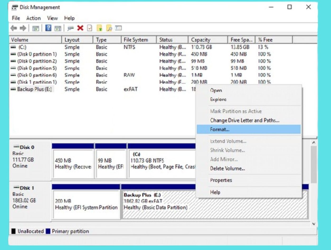Sort by the File System column header
331x250 pixels.
click(136, 40)
